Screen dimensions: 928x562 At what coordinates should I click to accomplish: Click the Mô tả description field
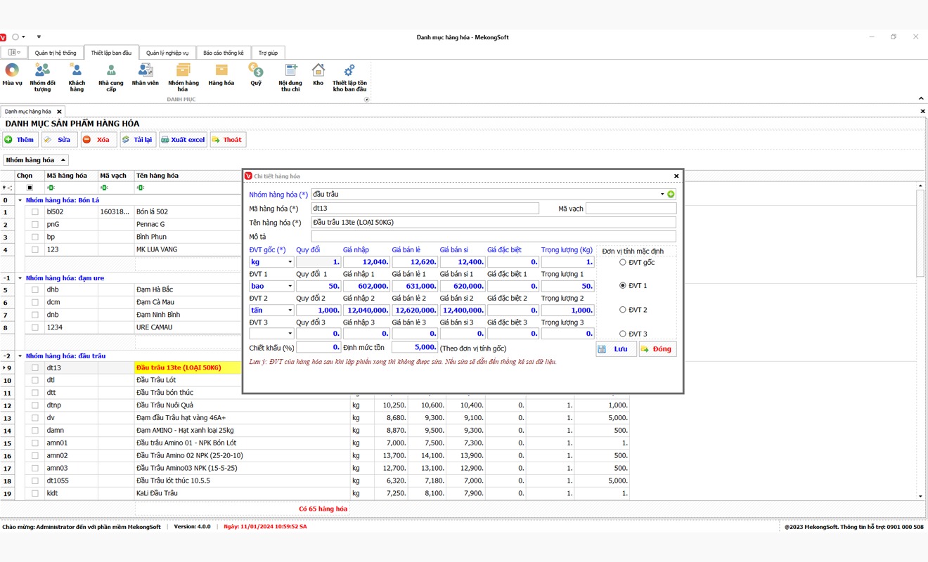click(493, 237)
